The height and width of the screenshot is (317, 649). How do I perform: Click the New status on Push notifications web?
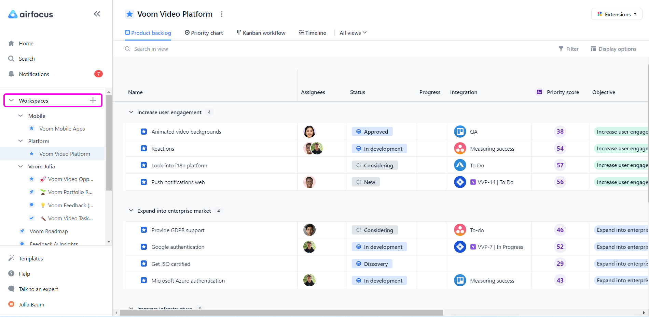tap(366, 182)
